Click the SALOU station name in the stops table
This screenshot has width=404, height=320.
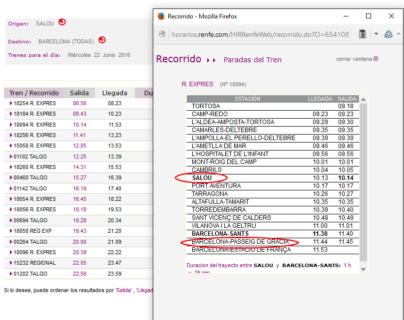202,178
